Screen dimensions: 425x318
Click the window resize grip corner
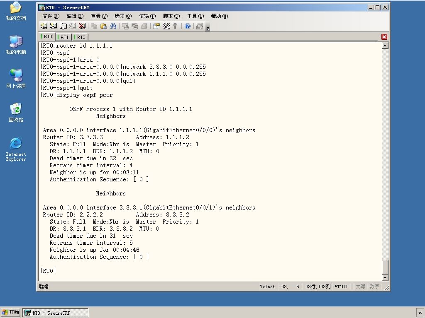(x=387, y=288)
